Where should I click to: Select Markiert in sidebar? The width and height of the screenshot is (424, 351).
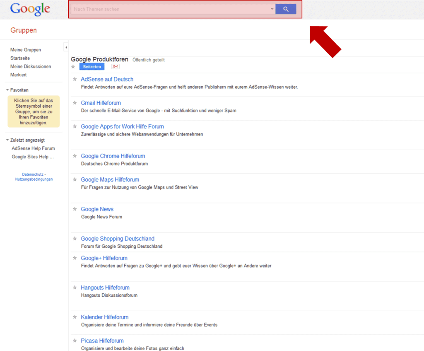pyautogui.click(x=18, y=75)
